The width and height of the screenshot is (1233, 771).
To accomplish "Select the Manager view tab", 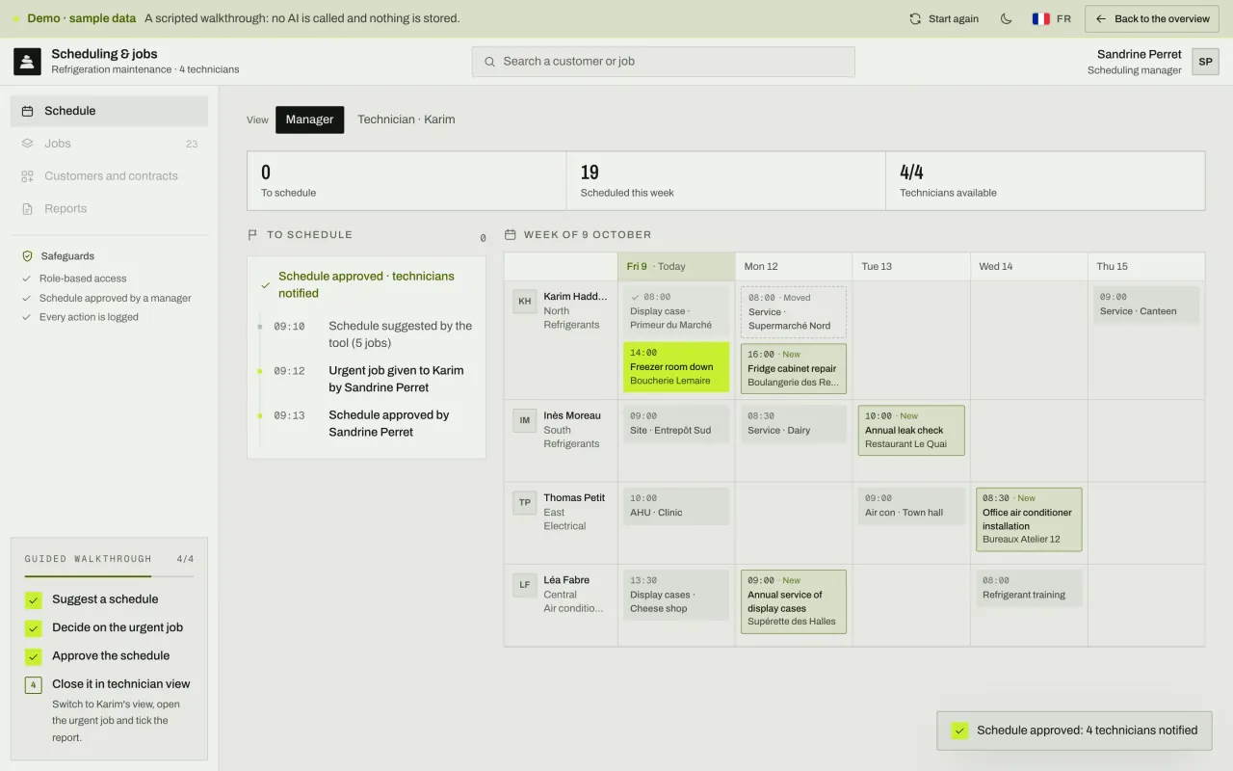I will 309,120.
